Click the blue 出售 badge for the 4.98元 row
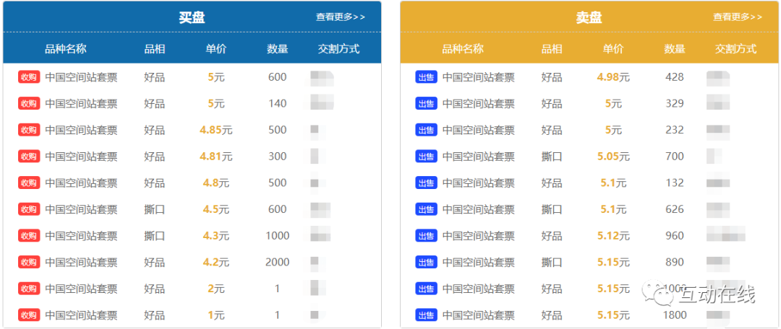781x329 pixels. point(426,77)
